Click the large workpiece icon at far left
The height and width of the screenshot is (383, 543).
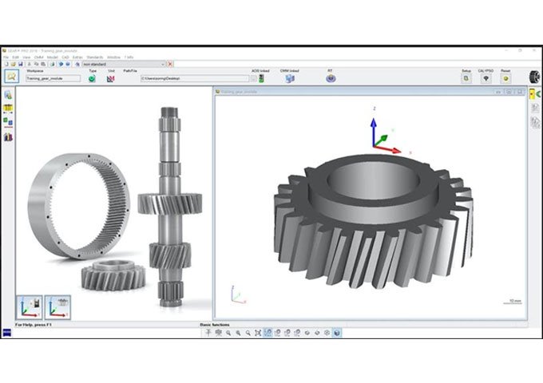point(11,76)
